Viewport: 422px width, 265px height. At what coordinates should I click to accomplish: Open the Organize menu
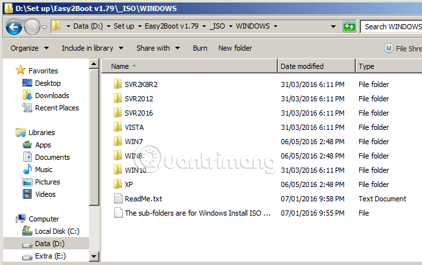click(x=30, y=48)
